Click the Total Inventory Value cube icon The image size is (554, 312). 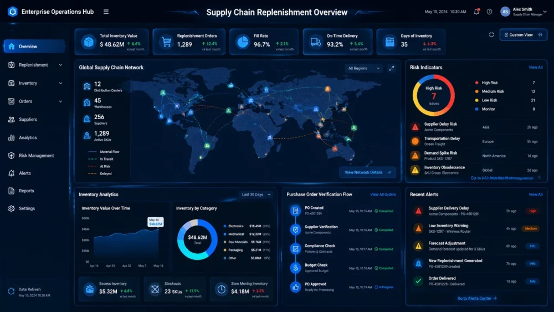click(89, 42)
